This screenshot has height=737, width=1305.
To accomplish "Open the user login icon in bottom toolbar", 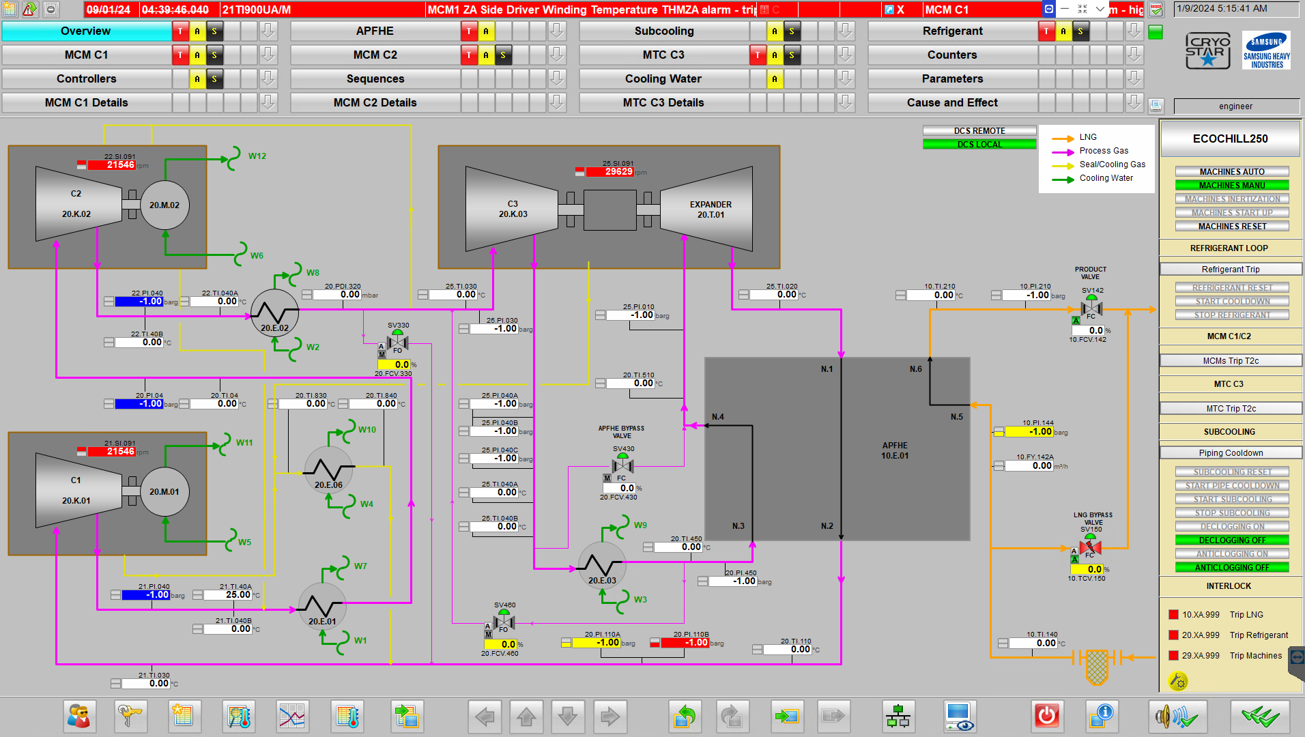I will [79, 716].
